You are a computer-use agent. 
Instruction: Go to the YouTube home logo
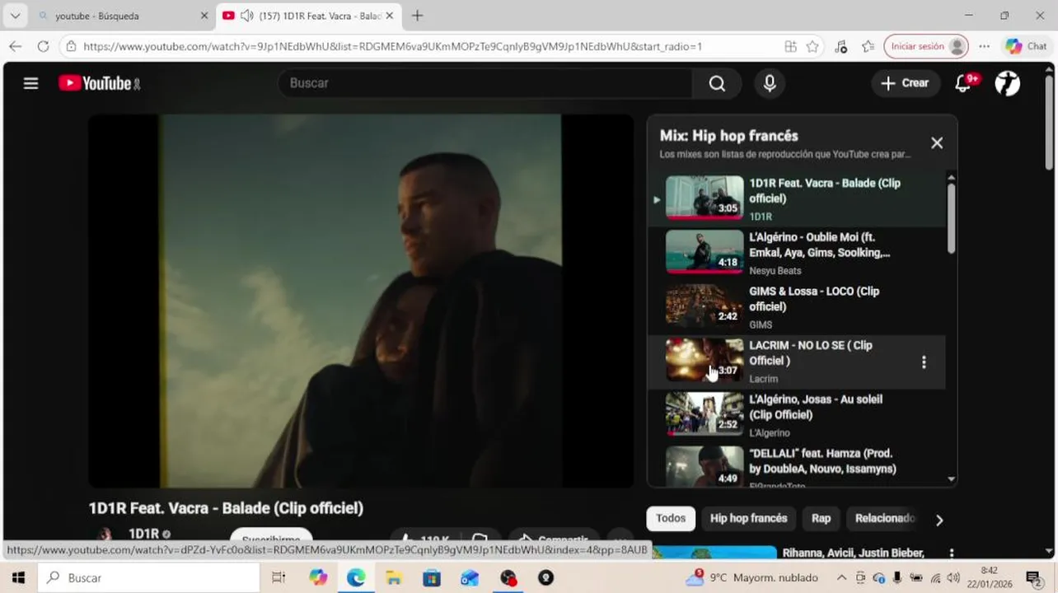[99, 83]
